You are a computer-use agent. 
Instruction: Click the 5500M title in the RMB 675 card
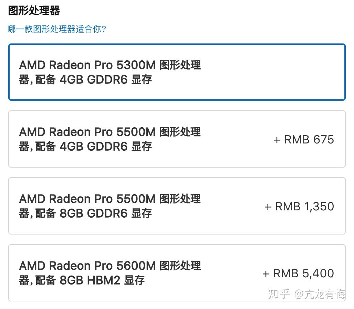click(x=88, y=132)
